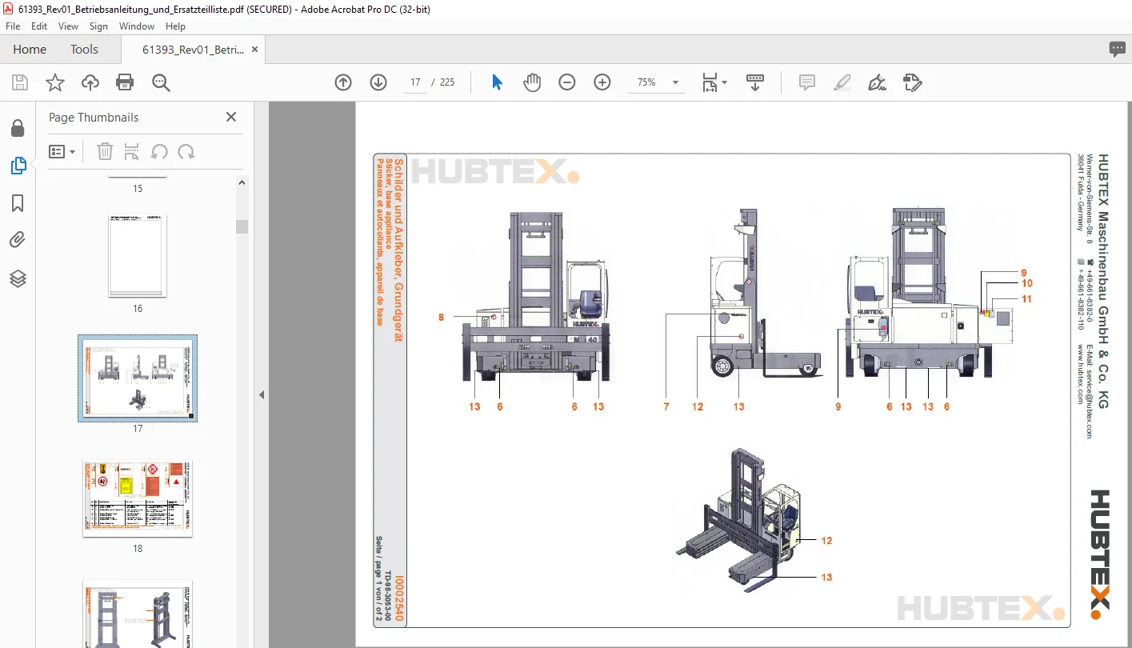Click the insert page break icon
The width and height of the screenshot is (1132, 648).
tap(132, 151)
